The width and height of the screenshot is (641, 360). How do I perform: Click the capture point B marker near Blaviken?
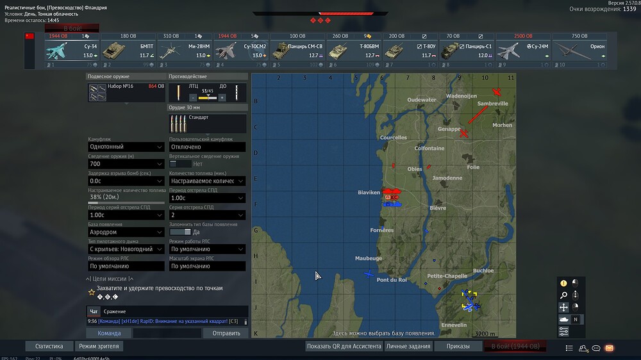point(392,197)
